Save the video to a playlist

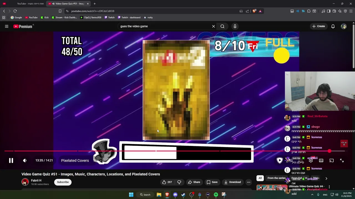pyautogui.click(x=212, y=182)
